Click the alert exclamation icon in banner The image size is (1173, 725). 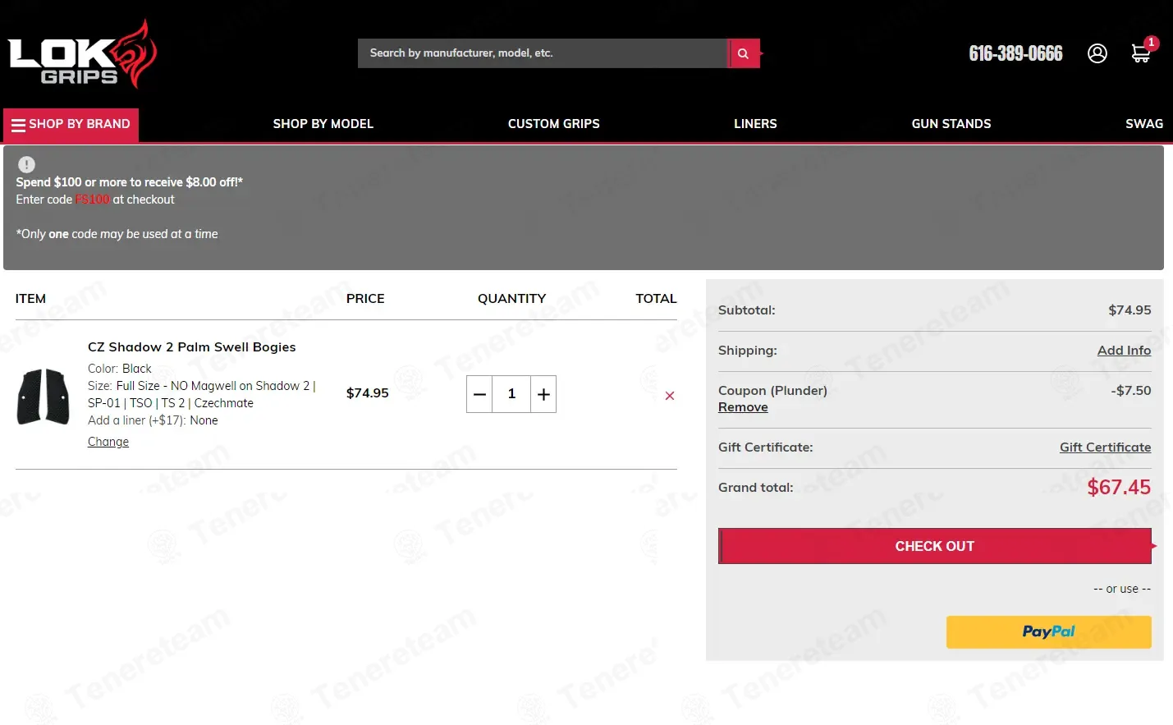point(26,164)
